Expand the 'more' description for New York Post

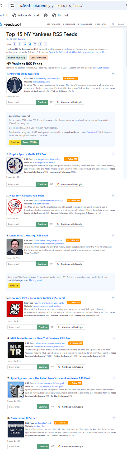point(112,312)
